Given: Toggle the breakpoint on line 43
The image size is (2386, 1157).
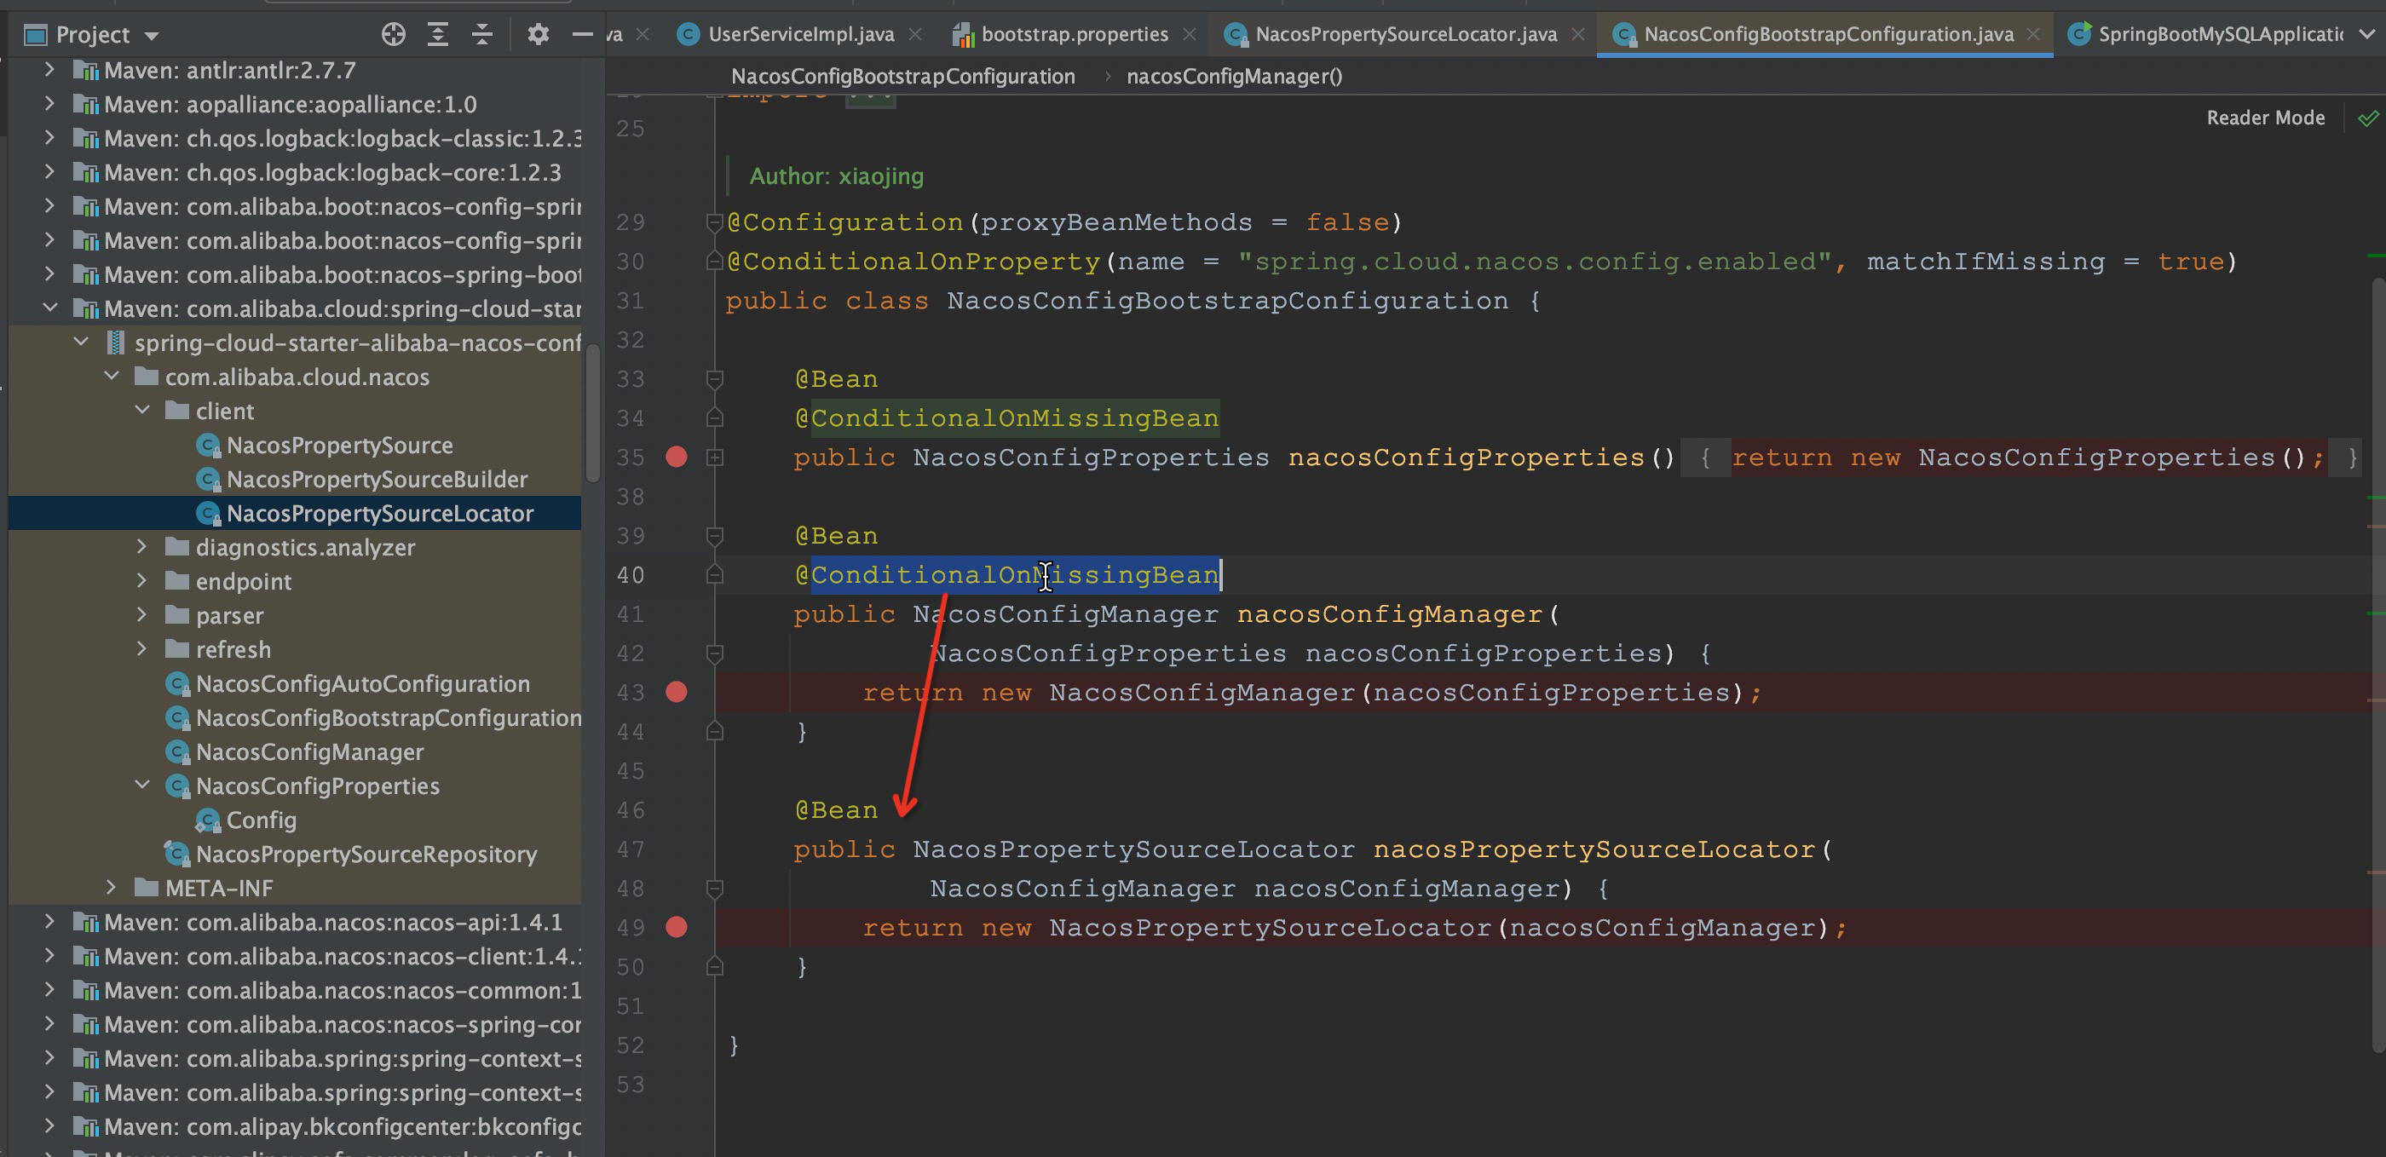Looking at the screenshot, I should 676,693.
